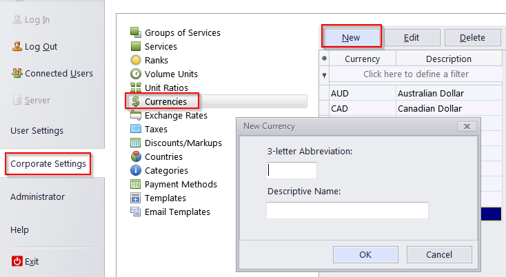Focus the 3-letter Abbreviation field

click(292, 170)
